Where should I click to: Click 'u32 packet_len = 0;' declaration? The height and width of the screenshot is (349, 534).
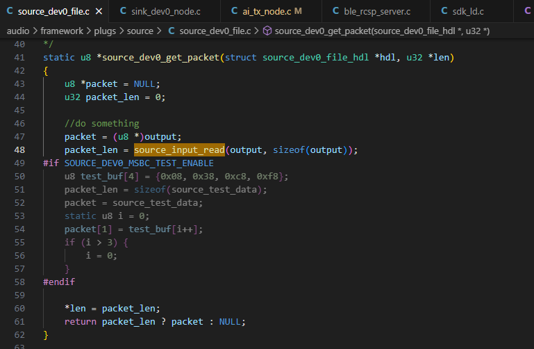pos(115,97)
